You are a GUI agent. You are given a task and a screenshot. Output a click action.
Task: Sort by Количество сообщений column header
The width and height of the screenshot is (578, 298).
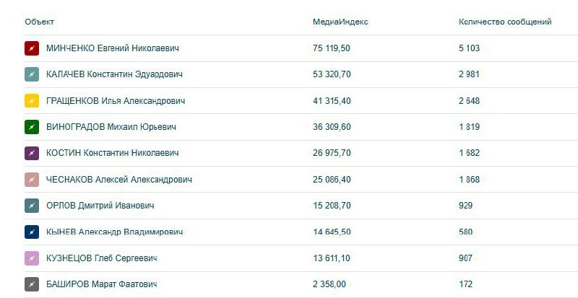click(x=505, y=22)
